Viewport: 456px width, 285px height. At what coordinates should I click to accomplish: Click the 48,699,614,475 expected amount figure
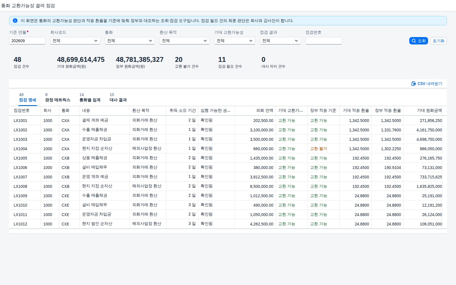[81, 60]
